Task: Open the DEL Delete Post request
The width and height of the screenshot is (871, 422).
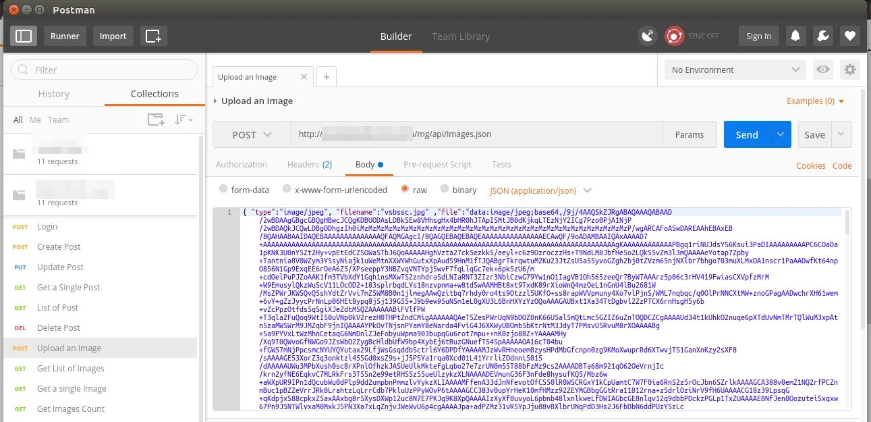Action: (x=100, y=327)
